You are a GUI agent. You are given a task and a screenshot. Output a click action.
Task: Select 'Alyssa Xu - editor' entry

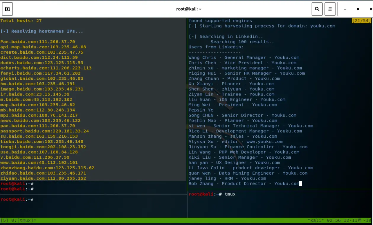[x=236, y=142]
